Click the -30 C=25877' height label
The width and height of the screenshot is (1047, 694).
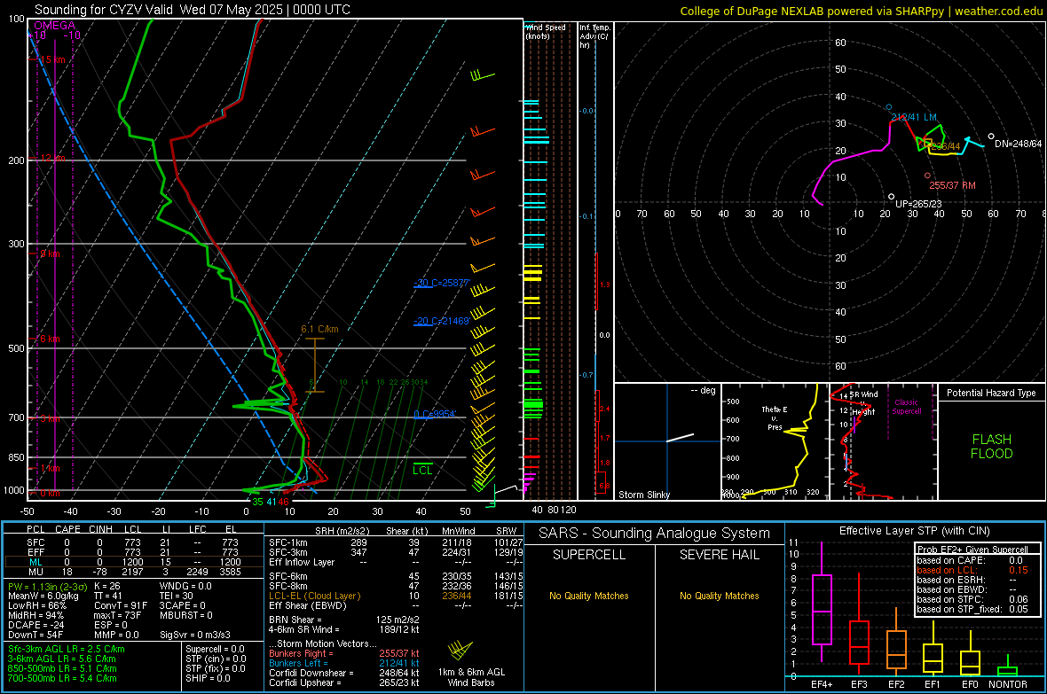(x=442, y=283)
